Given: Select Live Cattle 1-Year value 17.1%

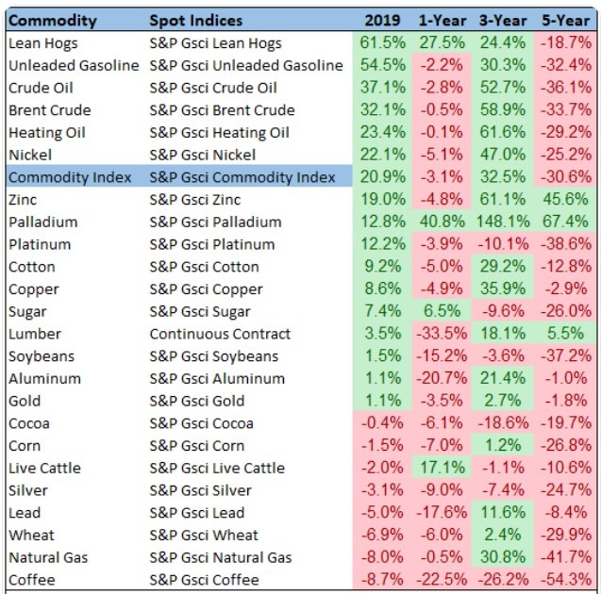Looking at the screenshot, I should (441, 468).
